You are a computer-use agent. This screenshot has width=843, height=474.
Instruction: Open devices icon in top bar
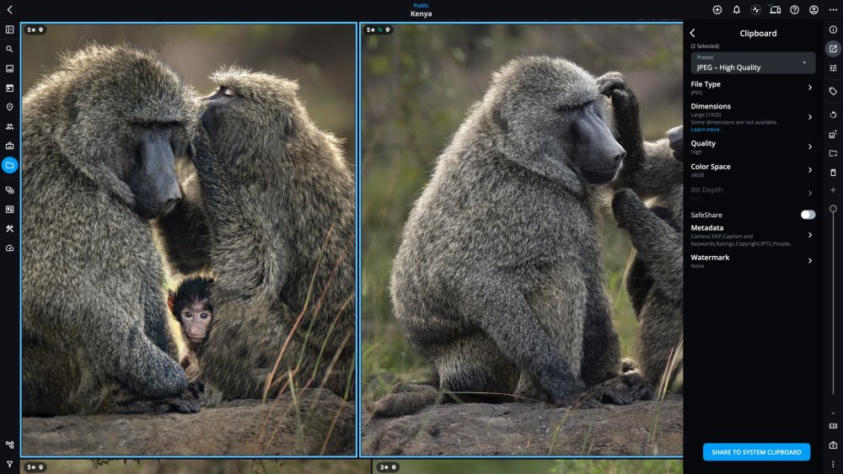pos(776,9)
